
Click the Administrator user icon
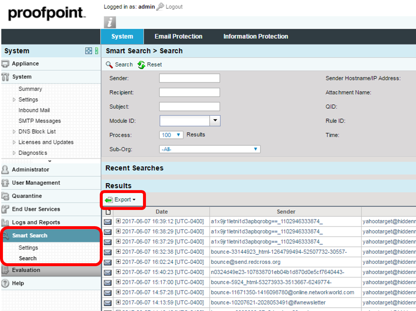tap(5, 170)
